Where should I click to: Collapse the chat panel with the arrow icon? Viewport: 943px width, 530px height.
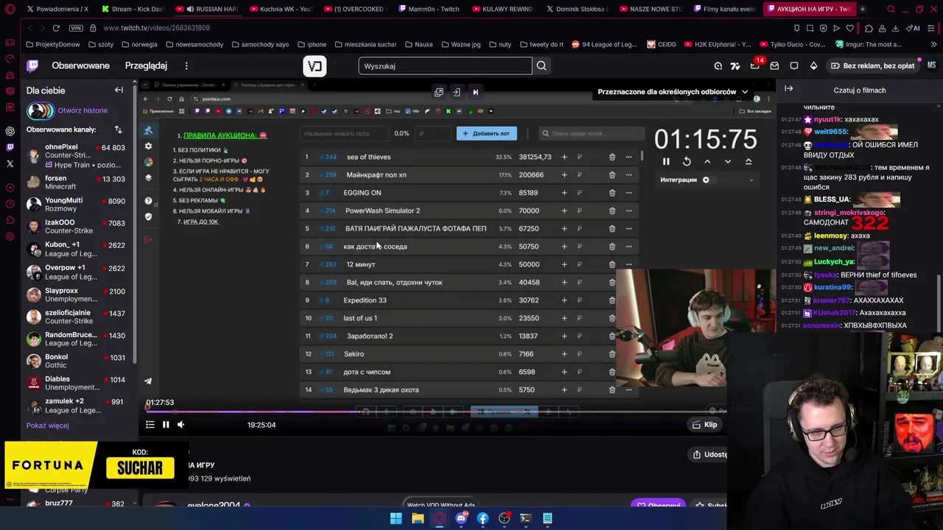coord(788,89)
